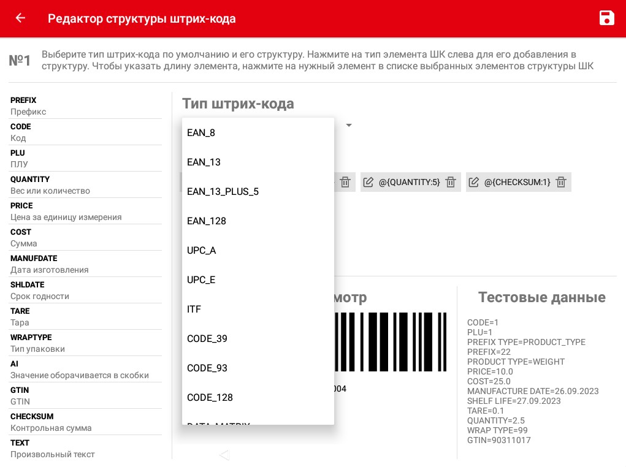This screenshot has width=626, height=467.
Task: Add PREFIX element to the structure
Action: coord(86,105)
